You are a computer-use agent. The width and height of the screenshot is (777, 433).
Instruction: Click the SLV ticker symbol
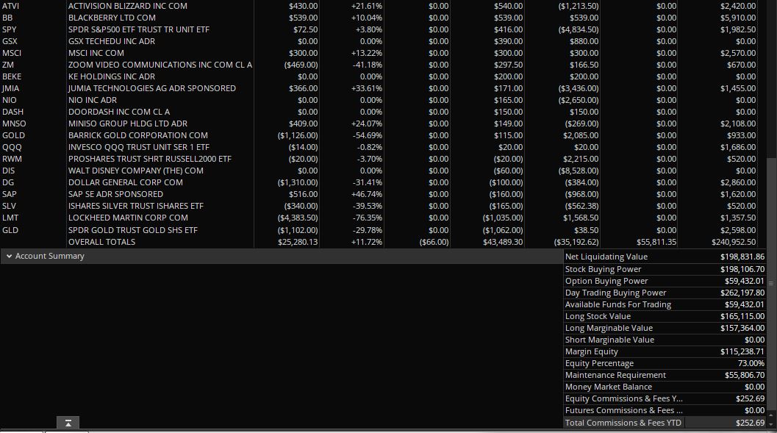click(x=9, y=206)
